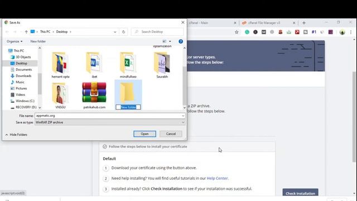This screenshot has width=357, height=201.
Task: Change the view layout icon
Action: click(x=165, y=41)
